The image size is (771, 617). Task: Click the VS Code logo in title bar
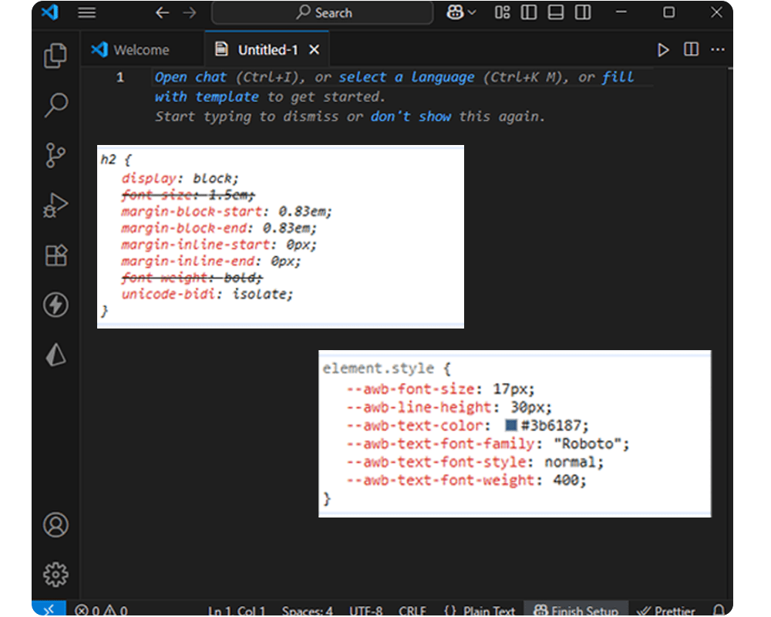(x=50, y=12)
